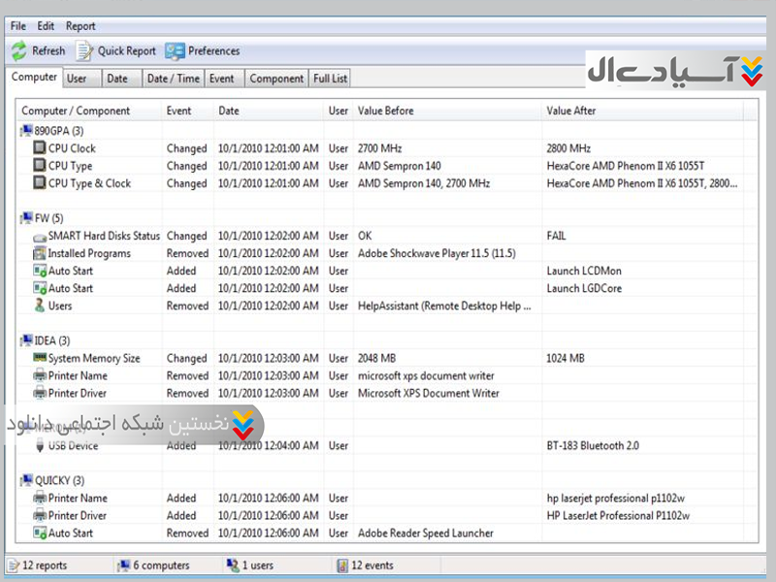Switch to the Full List tab
The height and width of the screenshot is (582, 776).
point(330,79)
